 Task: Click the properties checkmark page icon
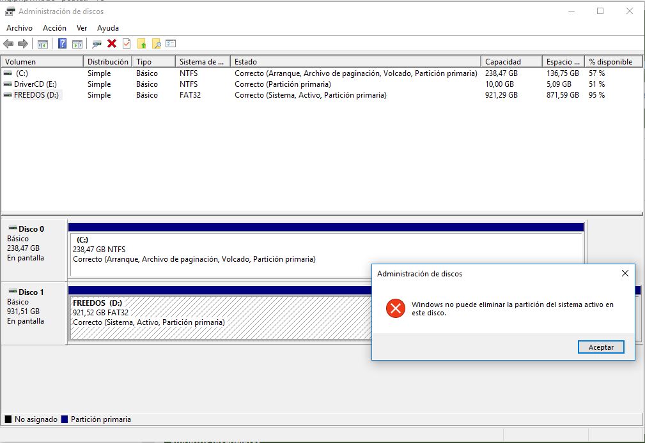click(127, 44)
